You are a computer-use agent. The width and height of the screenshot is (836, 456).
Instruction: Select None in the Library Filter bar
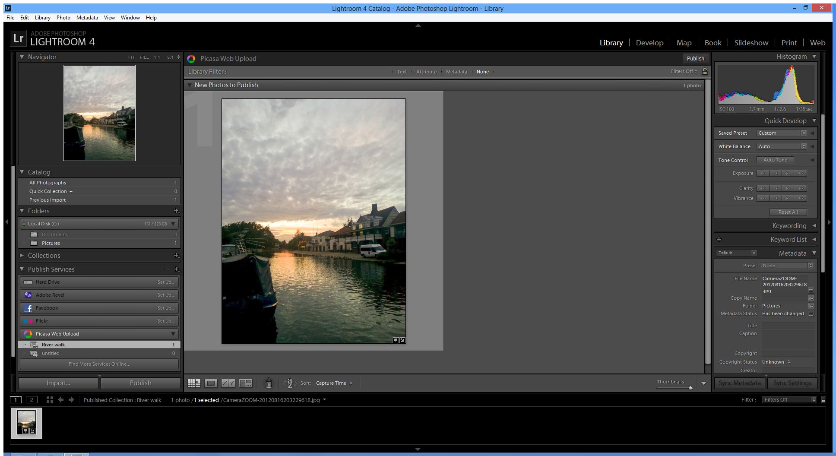point(482,72)
